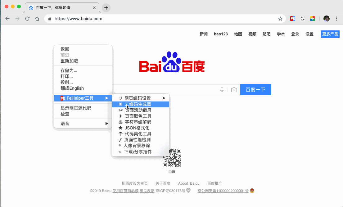Select 字符串编解码 in the submenu
343x207 pixels.
click(x=141, y=122)
